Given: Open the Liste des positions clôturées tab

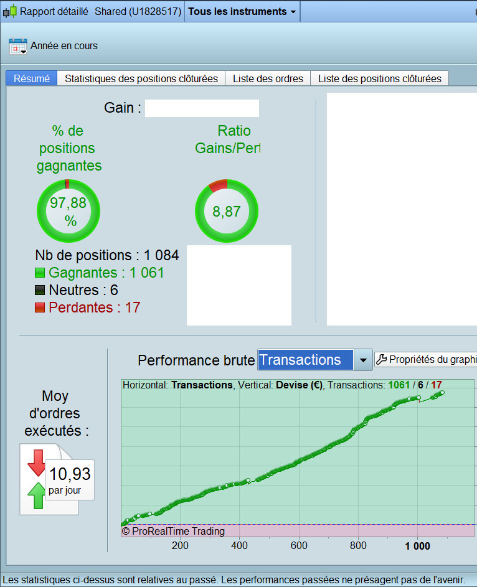Looking at the screenshot, I should point(380,78).
